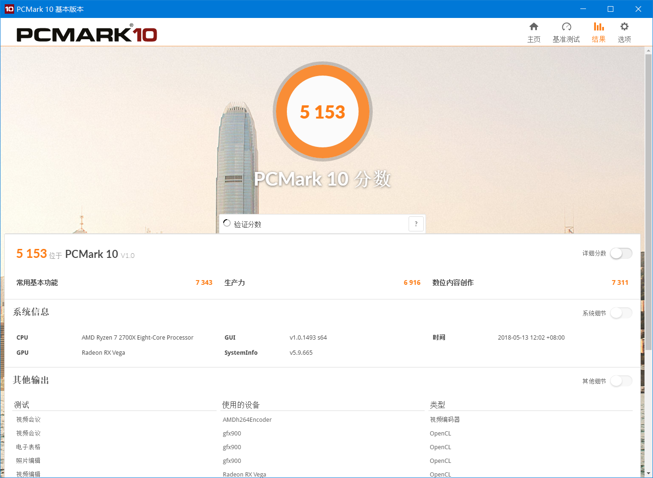Click the question mark help button
Viewport: 653px width, 478px height.
(416, 224)
